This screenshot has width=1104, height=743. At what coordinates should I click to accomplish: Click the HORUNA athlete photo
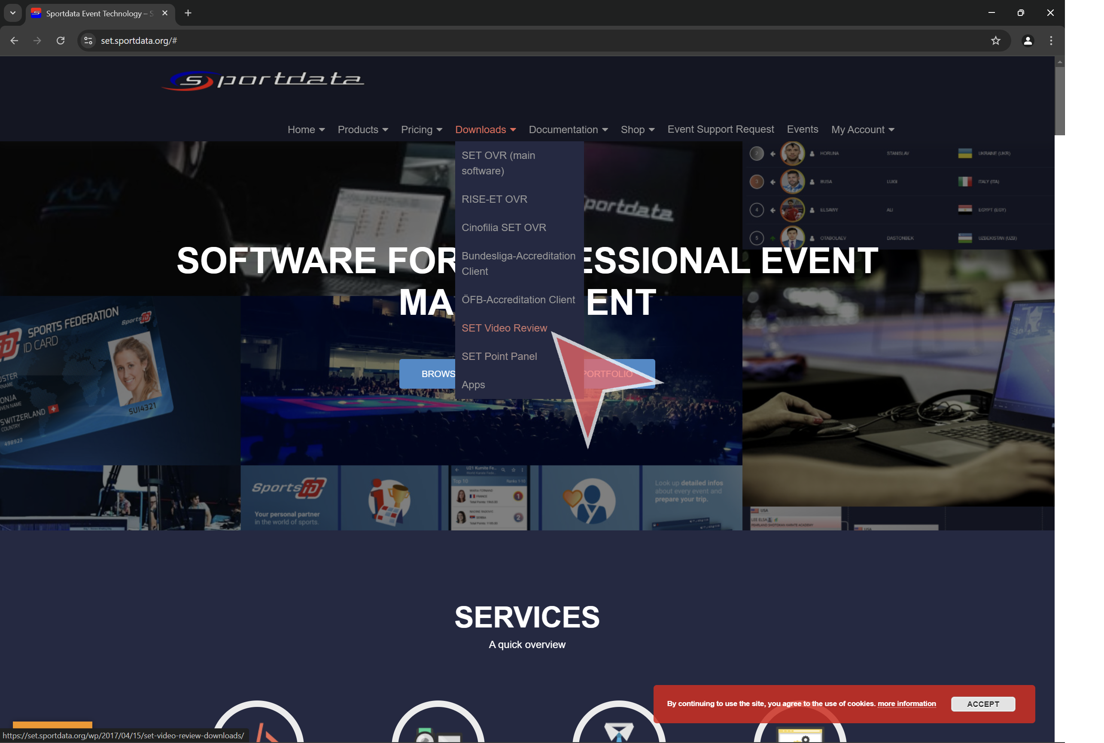point(792,153)
